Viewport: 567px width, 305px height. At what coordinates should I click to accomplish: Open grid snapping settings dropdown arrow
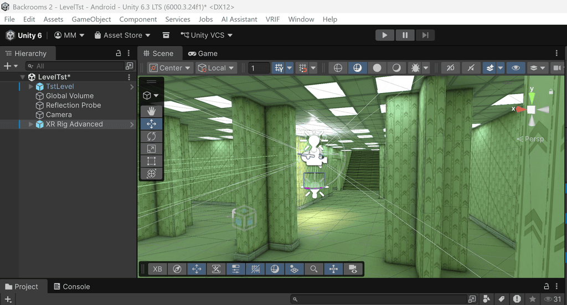click(289, 68)
